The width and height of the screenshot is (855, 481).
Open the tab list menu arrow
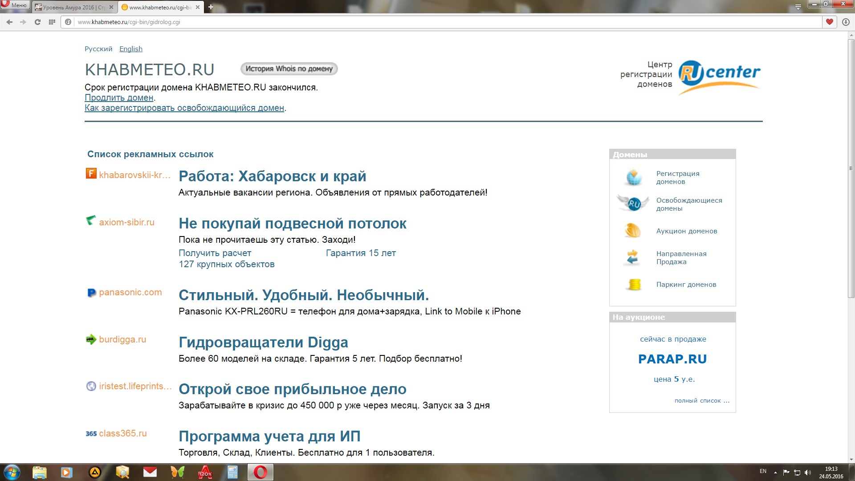coord(798,7)
